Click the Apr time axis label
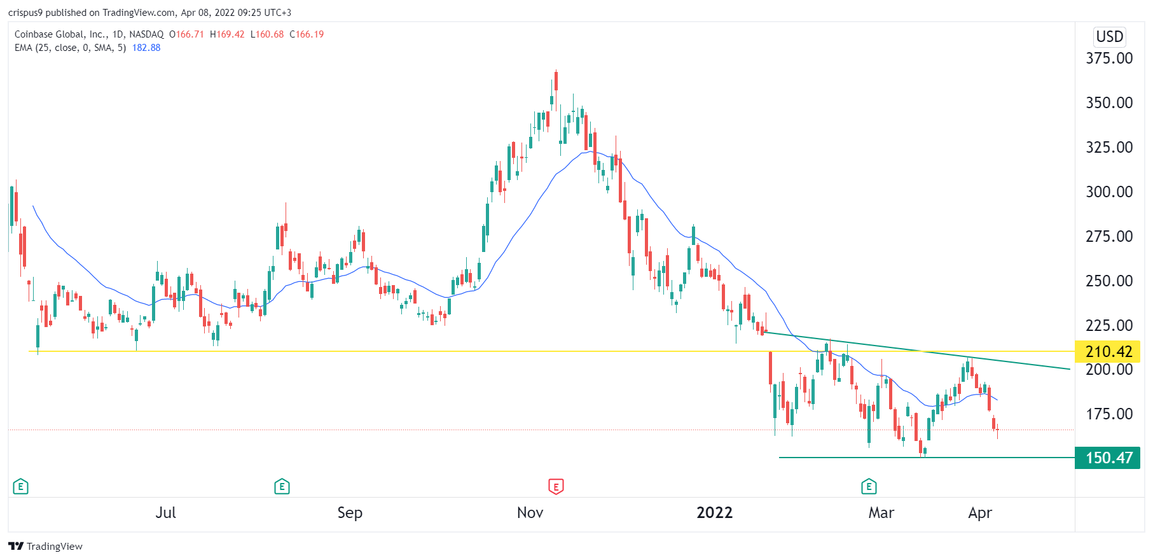This screenshot has width=1153, height=560. (980, 513)
